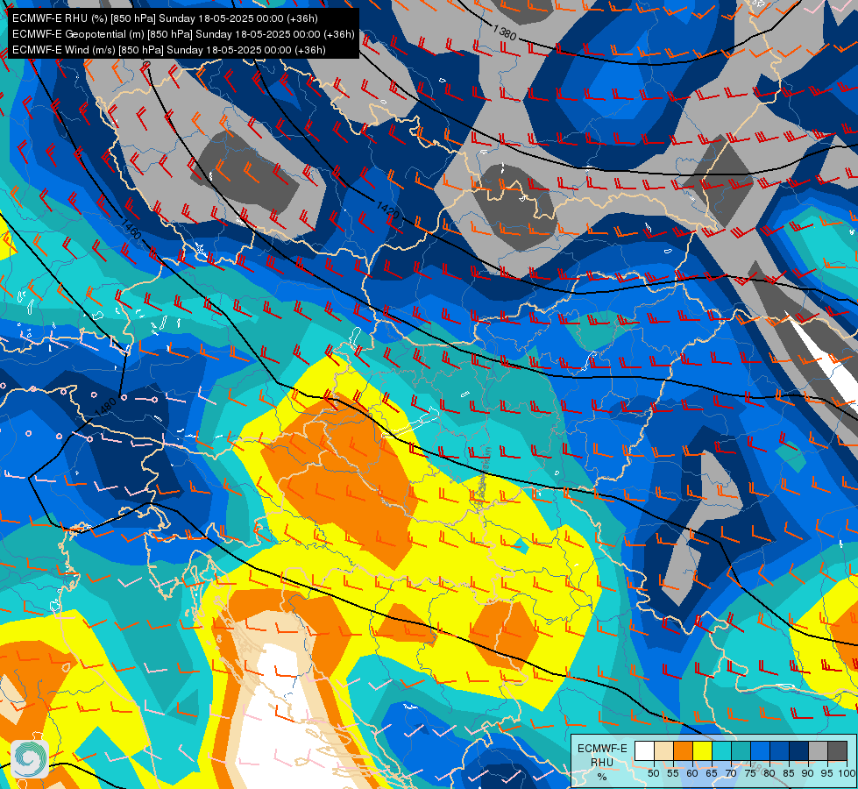Image resolution: width=858 pixels, height=789 pixels.
Task: Click the RHU label in the legend
Action: 602,763
